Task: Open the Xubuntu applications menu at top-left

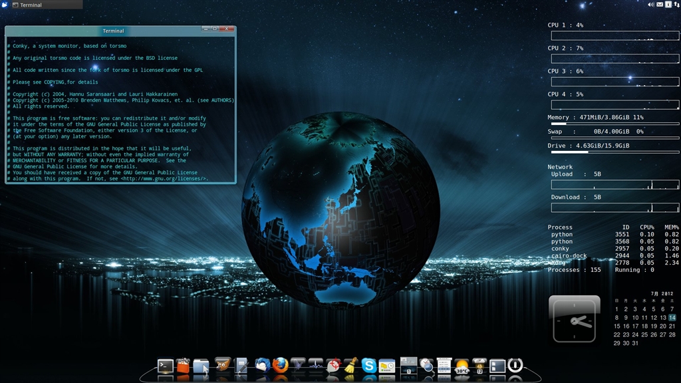Action: click(x=5, y=5)
